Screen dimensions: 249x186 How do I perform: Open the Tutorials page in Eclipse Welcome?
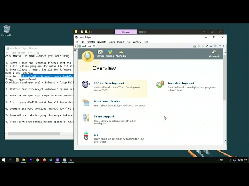coord(100,53)
